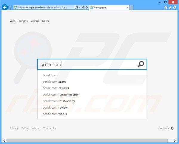Close the Homepage tab

[x=128, y=8]
